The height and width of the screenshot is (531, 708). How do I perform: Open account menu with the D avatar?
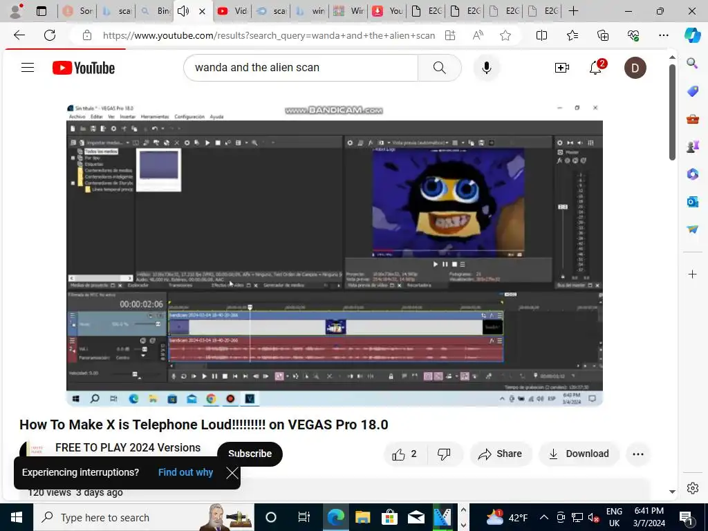pos(635,68)
